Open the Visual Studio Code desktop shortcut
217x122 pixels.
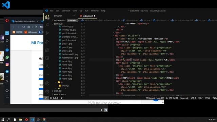[x=6, y=5]
